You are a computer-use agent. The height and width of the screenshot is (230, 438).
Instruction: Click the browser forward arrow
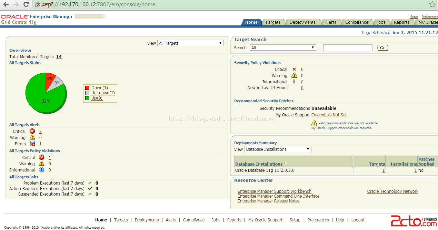pyautogui.click(x=16, y=4)
